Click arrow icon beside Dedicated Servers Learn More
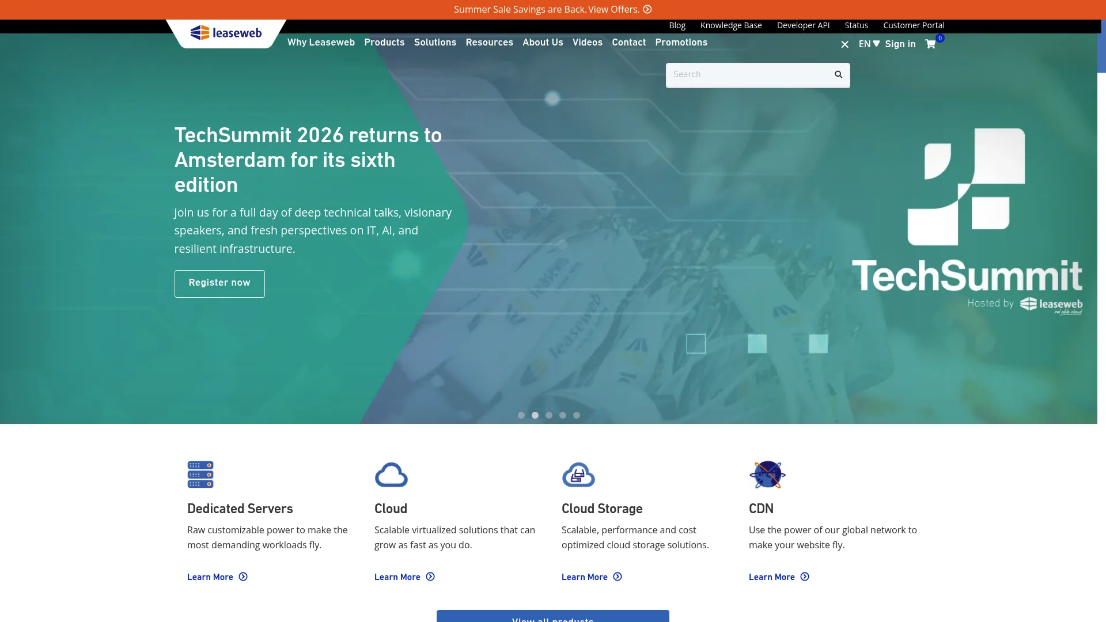The image size is (1106, 622). click(243, 577)
